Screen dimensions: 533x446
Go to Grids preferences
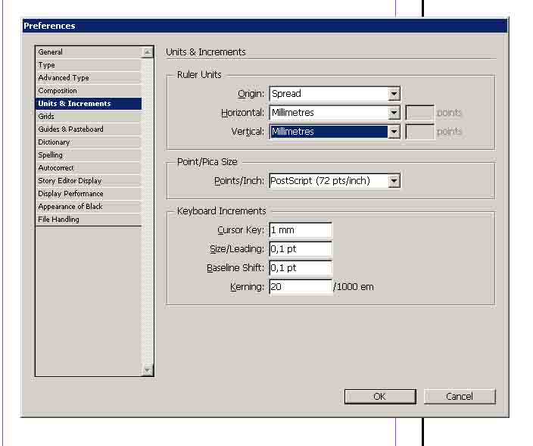[x=89, y=117]
